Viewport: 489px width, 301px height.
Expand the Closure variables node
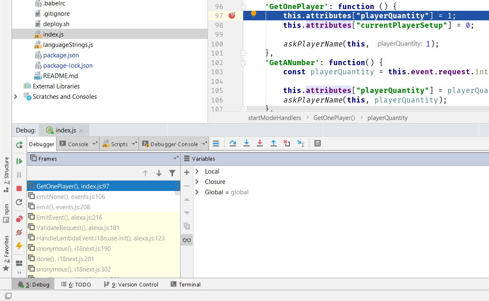[197, 182]
